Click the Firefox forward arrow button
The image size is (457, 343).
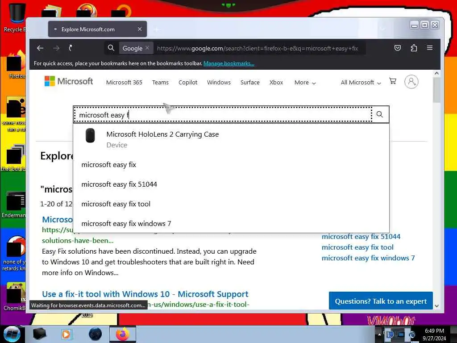pos(56,48)
